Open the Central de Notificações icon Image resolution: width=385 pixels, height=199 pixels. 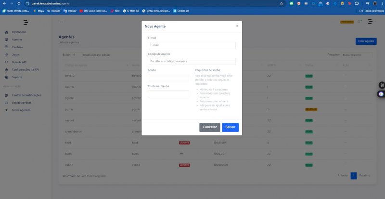click(6, 95)
